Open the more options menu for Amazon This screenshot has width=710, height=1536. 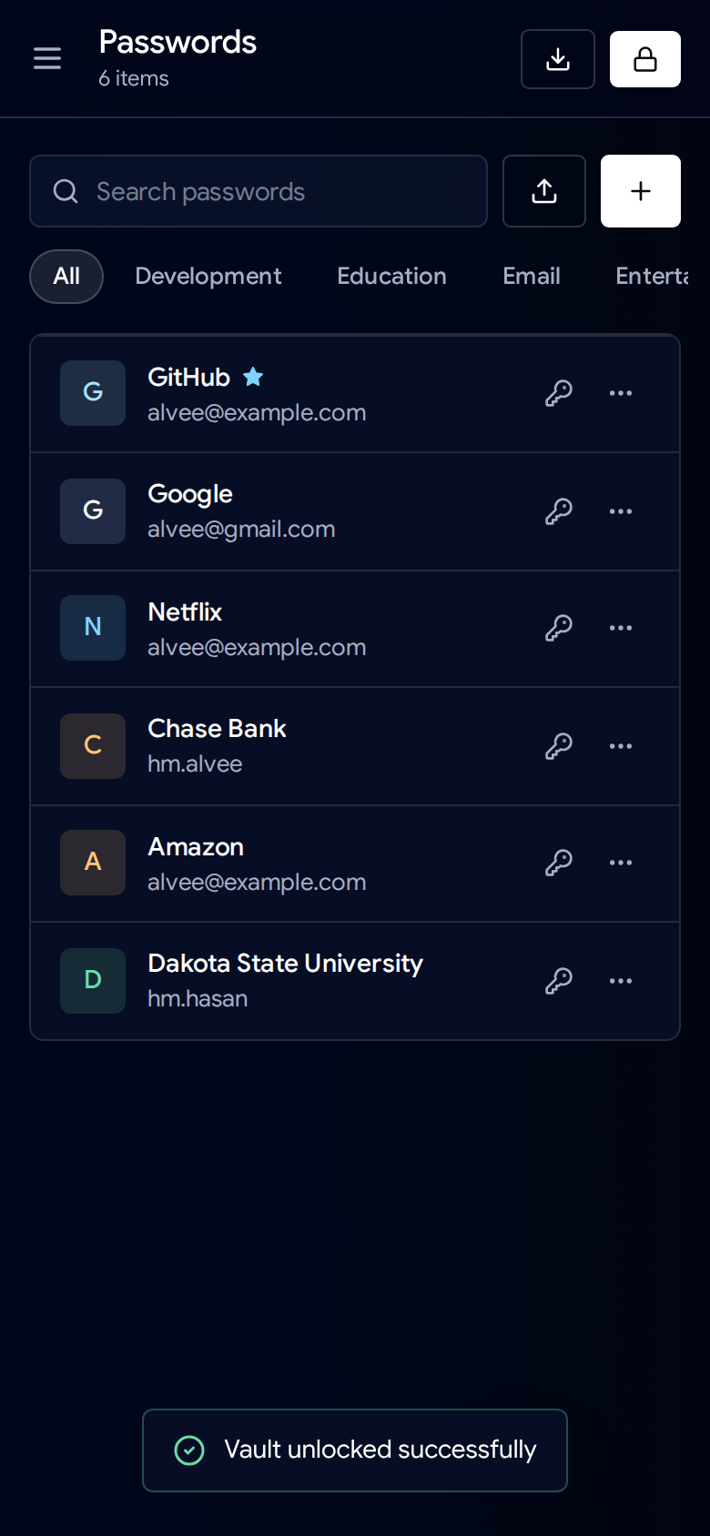[x=621, y=863]
